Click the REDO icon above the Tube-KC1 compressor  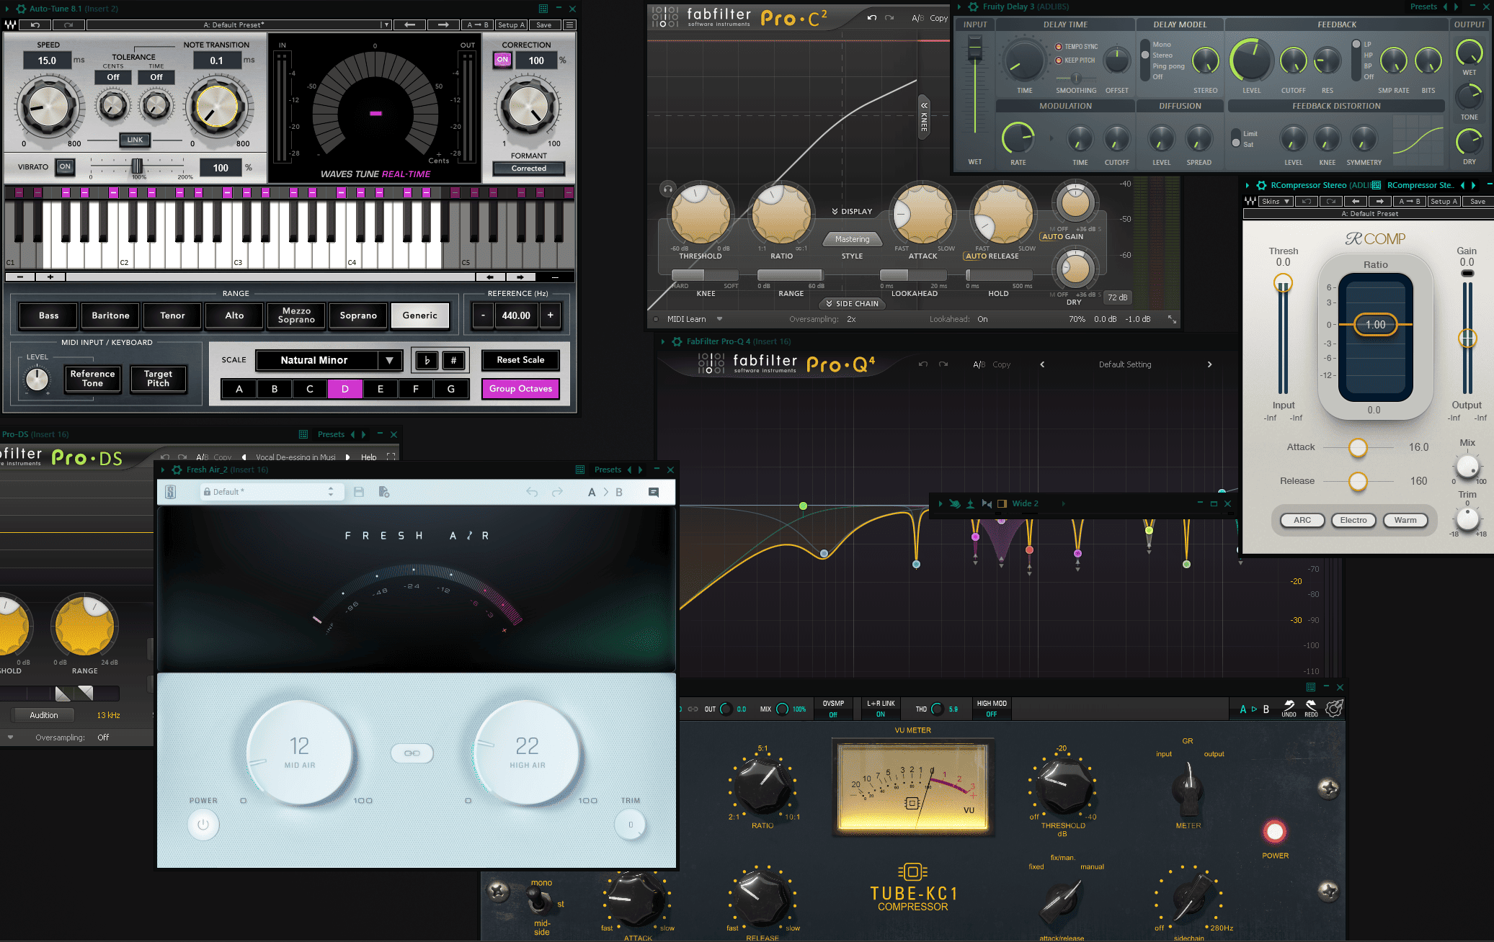click(x=1310, y=708)
